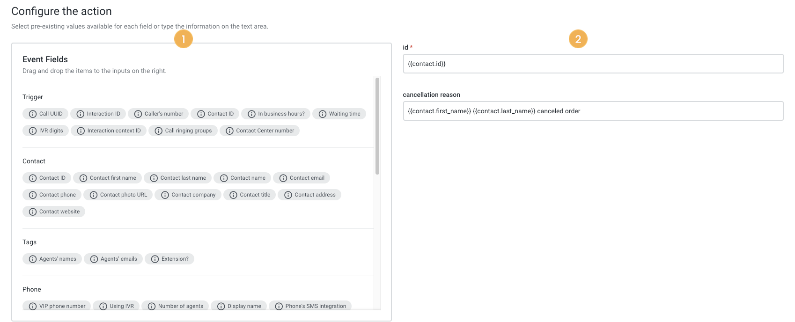The width and height of the screenshot is (795, 322).
Task: Click the 'Configure the action' title
Action: click(x=61, y=11)
